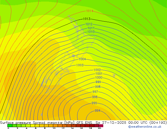This screenshot has width=167, height=129.
Task: Click the 999 isobar label
Action: pyautogui.click(x=98, y=82)
